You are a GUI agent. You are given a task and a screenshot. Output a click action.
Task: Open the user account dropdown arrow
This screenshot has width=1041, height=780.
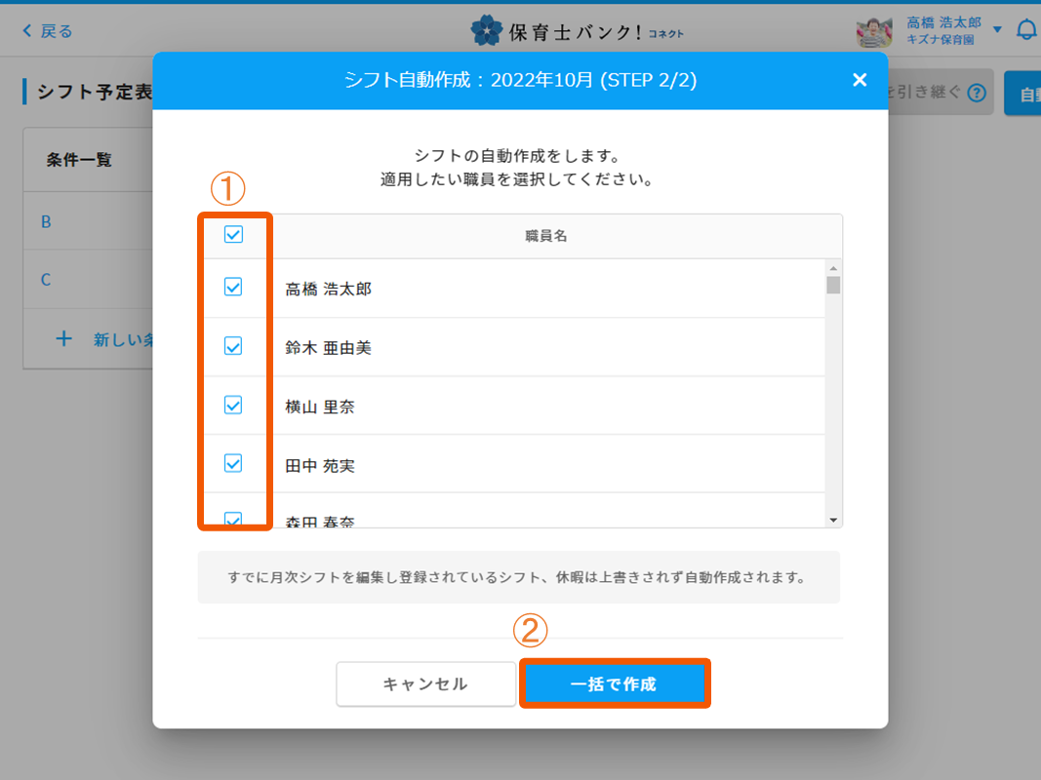click(997, 30)
